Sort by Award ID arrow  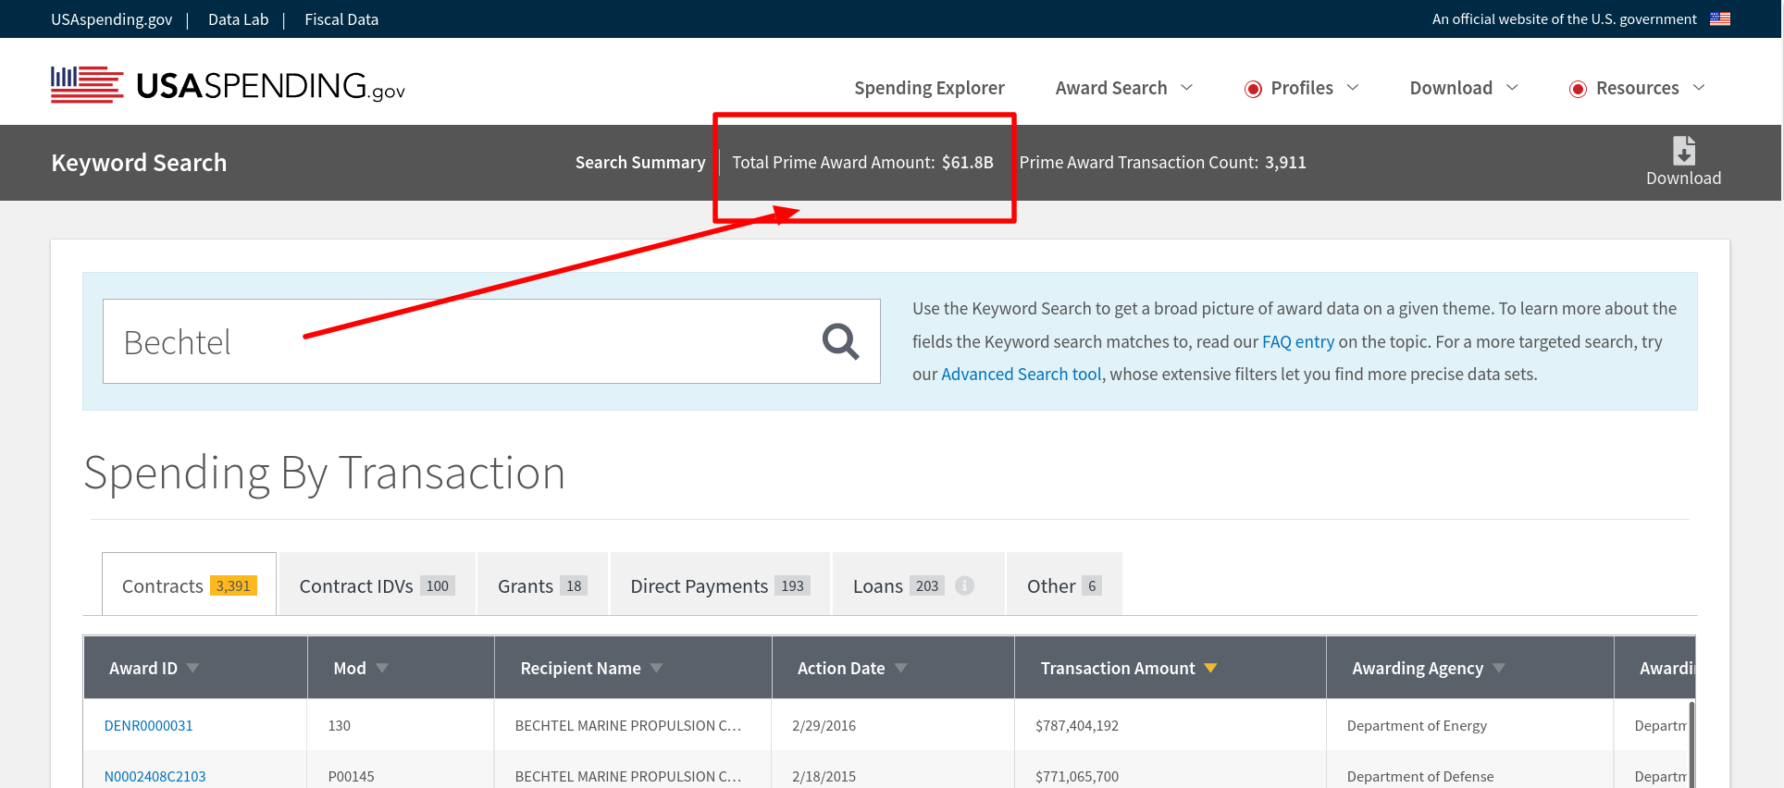(x=192, y=668)
